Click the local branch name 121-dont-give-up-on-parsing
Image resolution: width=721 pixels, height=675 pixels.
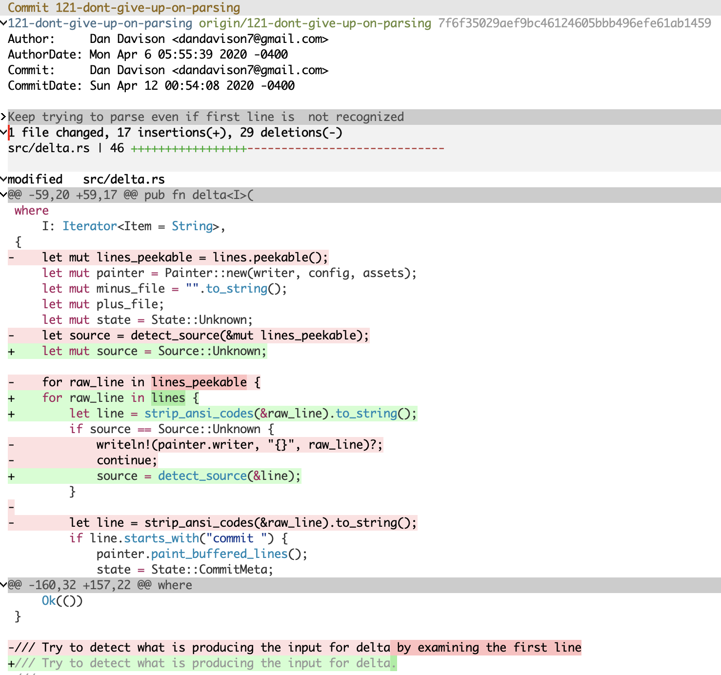click(x=100, y=23)
